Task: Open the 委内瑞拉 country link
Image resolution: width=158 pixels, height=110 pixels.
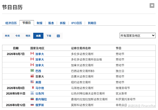Action: coord(41,99)
